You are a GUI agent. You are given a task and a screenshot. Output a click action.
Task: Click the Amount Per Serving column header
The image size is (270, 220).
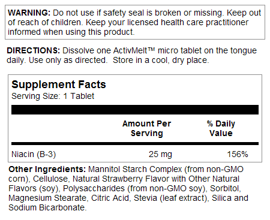click(x=147, y=128)
